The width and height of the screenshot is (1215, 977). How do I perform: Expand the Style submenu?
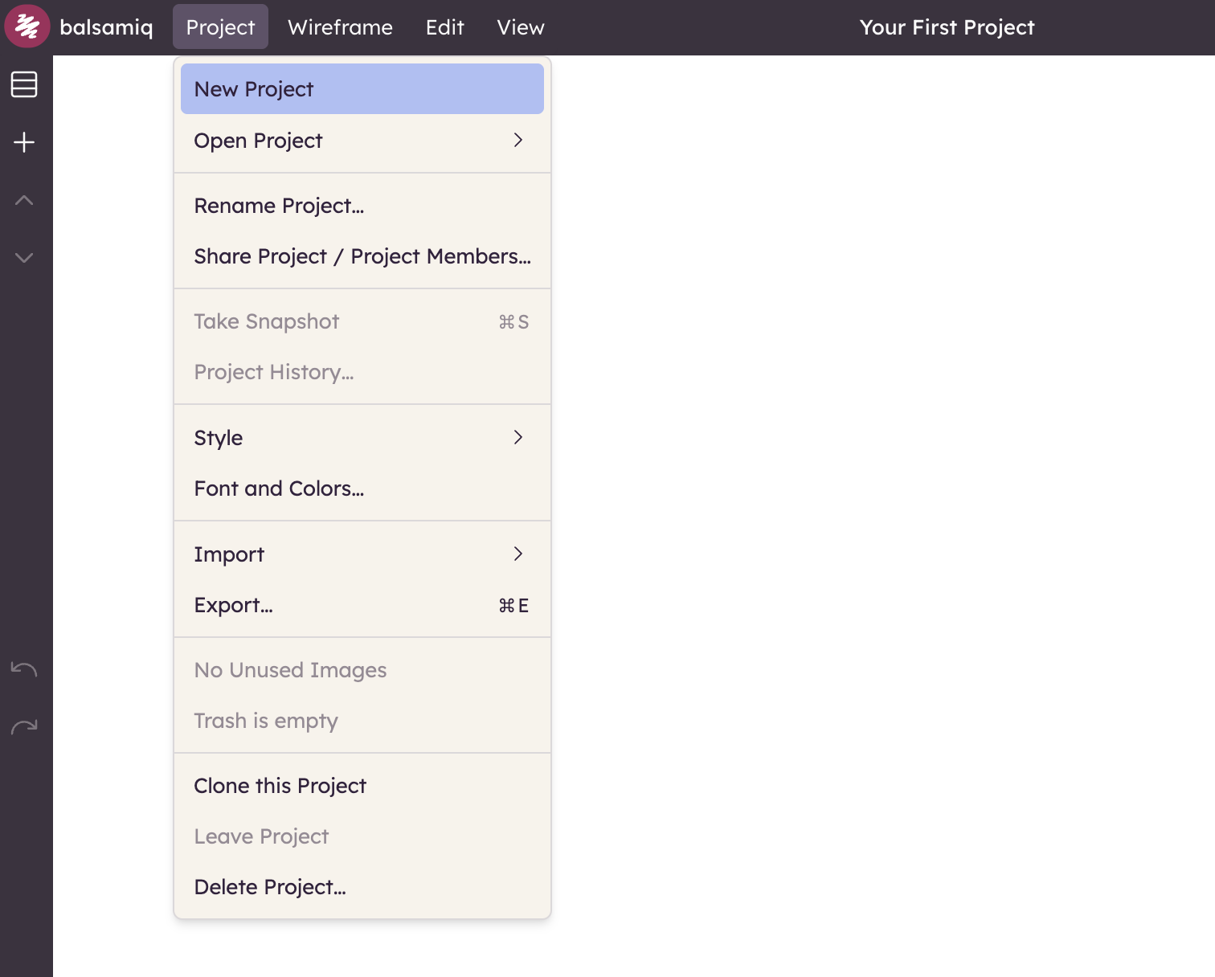point(218,437)
